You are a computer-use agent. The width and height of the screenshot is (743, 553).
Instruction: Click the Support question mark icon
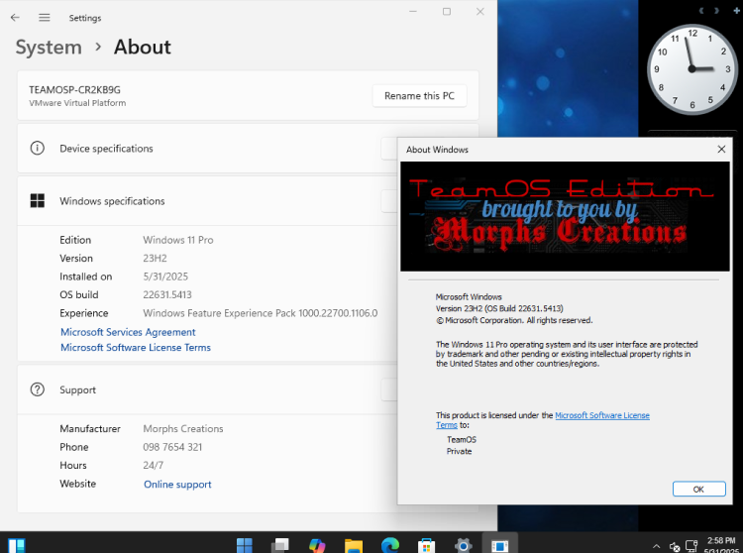[37, 389]
